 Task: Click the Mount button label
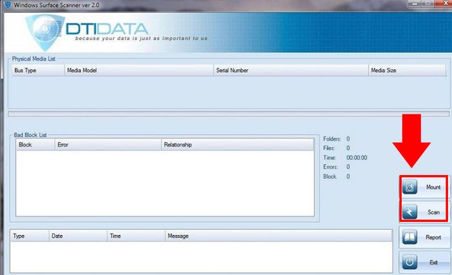[x=433, y=187]
